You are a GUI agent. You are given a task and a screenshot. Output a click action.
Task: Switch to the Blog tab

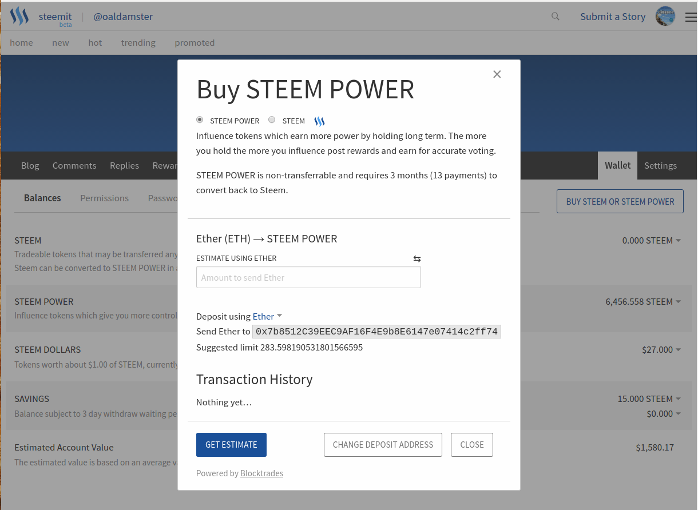30,165
